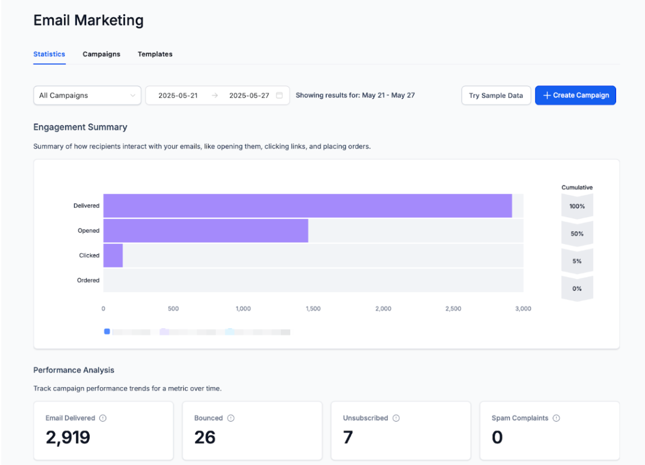Screen dimensions: 645x465
Task: Click the Unsubscribed info icon
Action: pos(396,418)
